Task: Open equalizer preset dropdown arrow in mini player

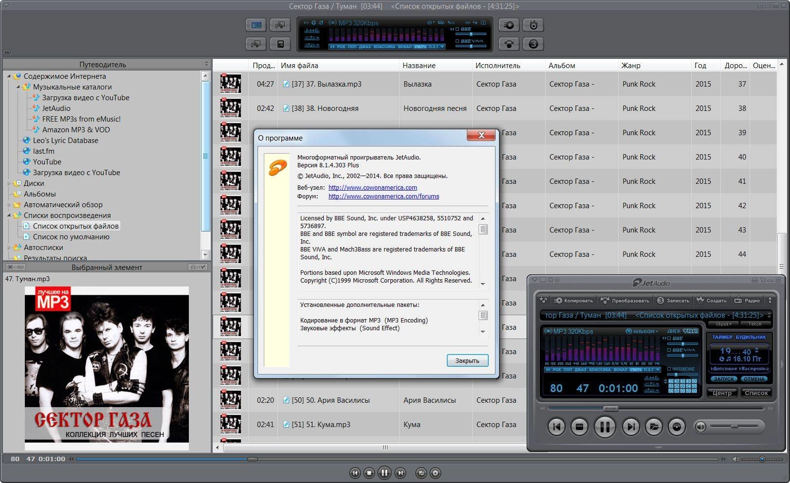Action: [658, 370]
